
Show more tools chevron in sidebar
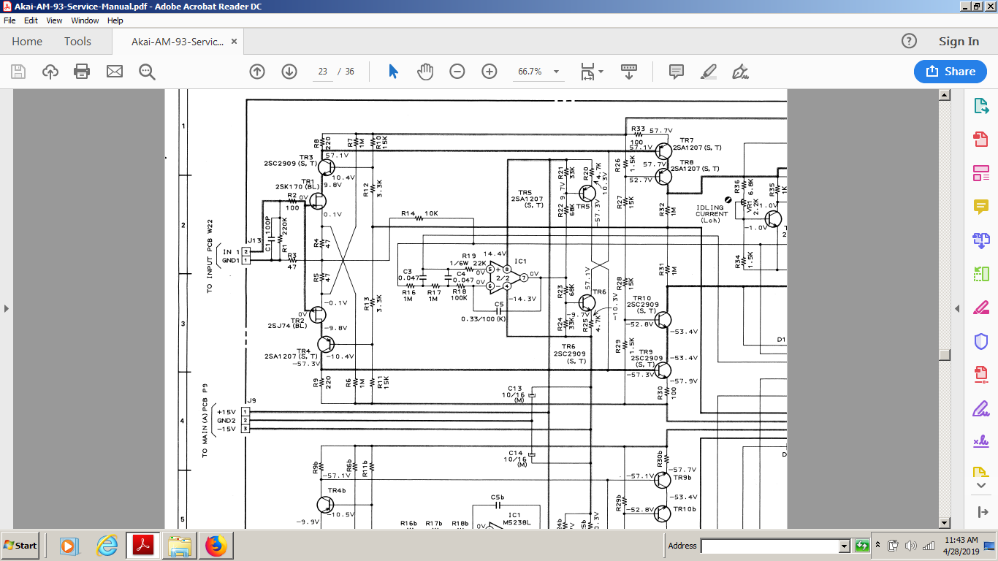point(981,485)
